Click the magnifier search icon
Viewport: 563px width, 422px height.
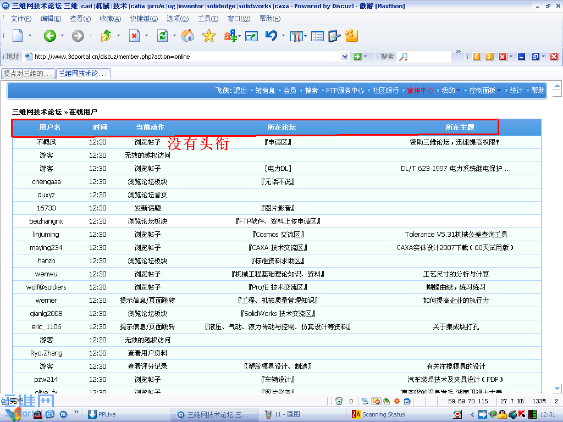pos(403,57)
